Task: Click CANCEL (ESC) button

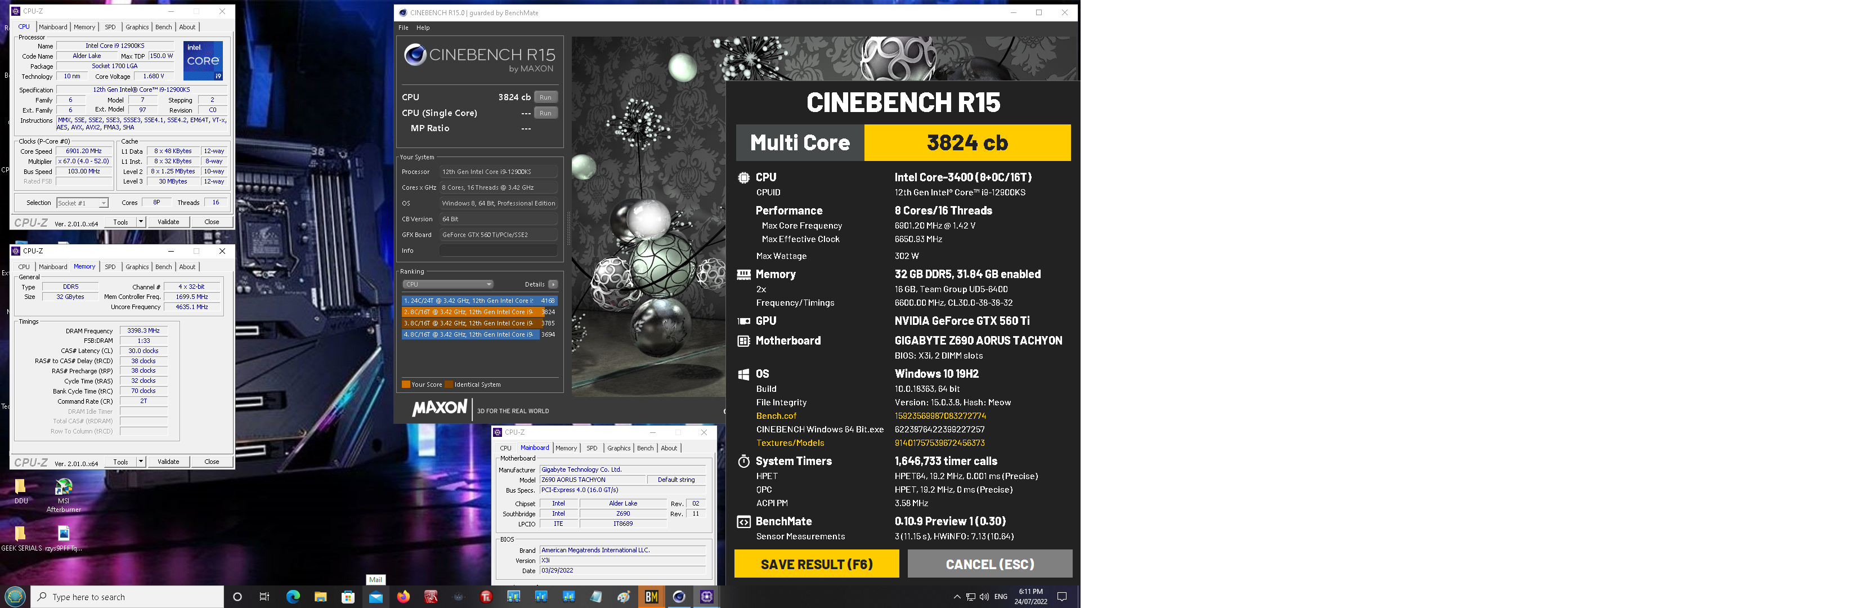Action: [x=989, y=564]
